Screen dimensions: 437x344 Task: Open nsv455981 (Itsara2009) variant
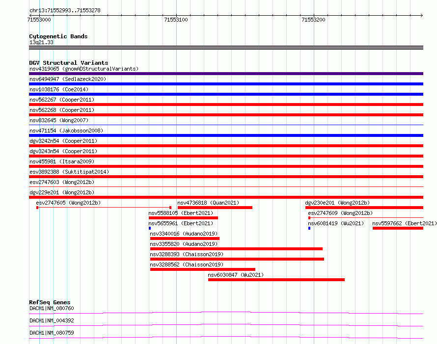point(62,161)
